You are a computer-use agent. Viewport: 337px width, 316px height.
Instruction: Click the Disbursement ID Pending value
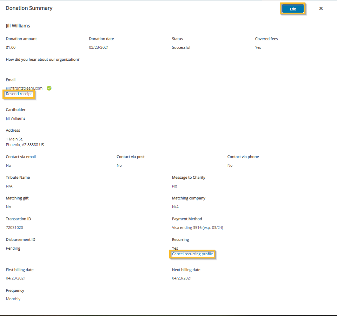click(x=13, y=248)
